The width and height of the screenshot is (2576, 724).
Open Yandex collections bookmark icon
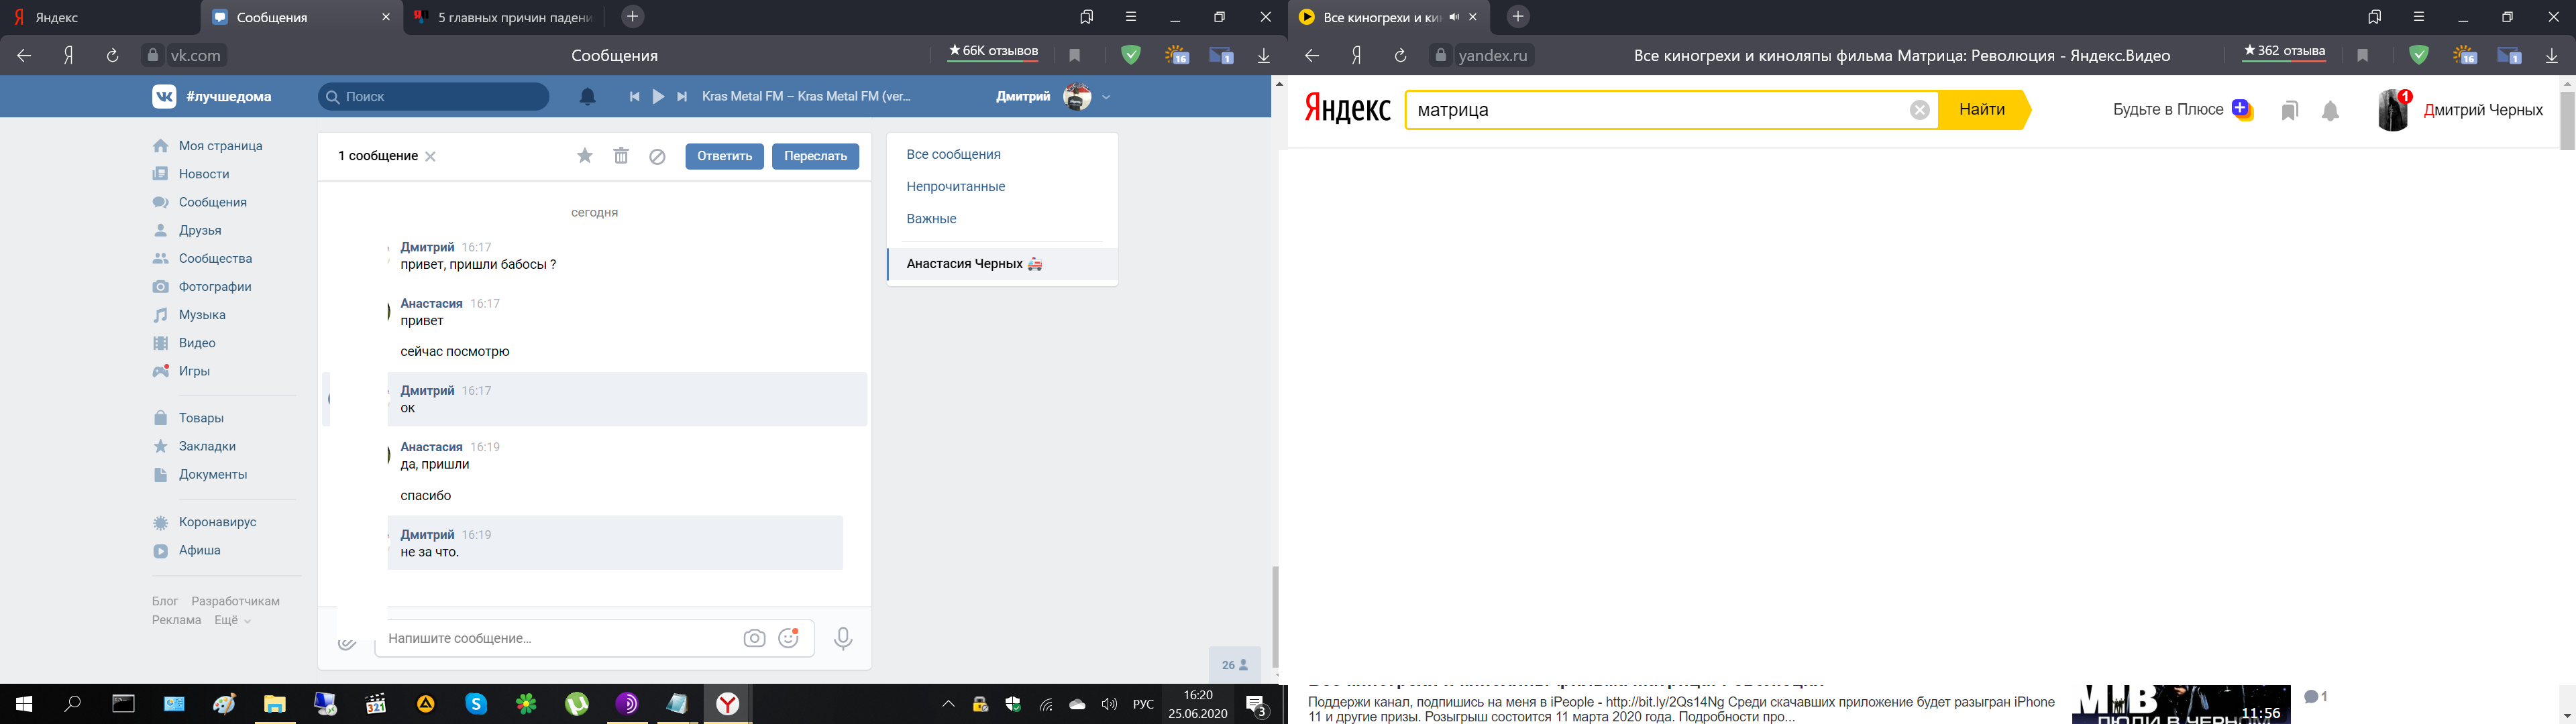pyautogui.click(x=2289, y=110)
